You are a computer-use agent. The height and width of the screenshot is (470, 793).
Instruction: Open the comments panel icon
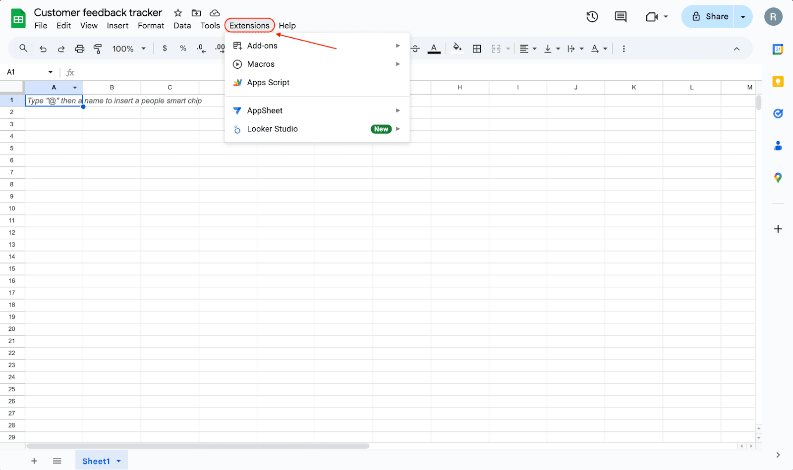[621, 17]
